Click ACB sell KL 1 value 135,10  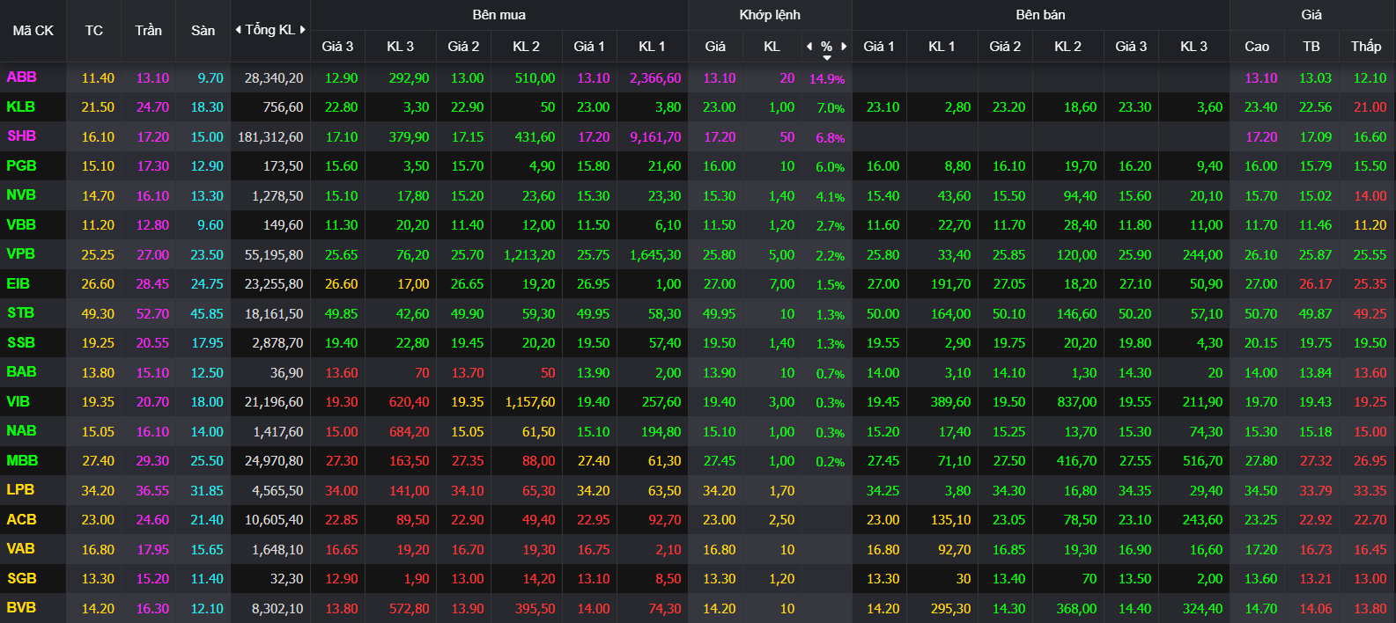(x=951, y=520)
